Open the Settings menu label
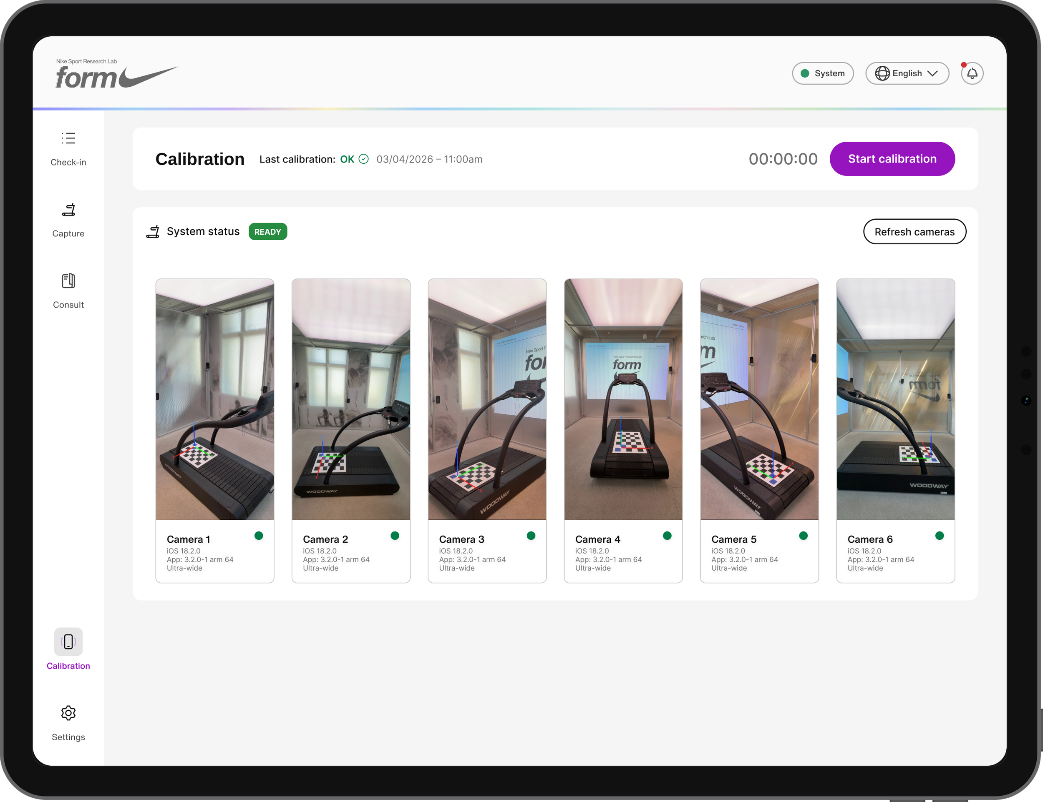The height and width of the screenshot is (802, 1043). point(68,737)
